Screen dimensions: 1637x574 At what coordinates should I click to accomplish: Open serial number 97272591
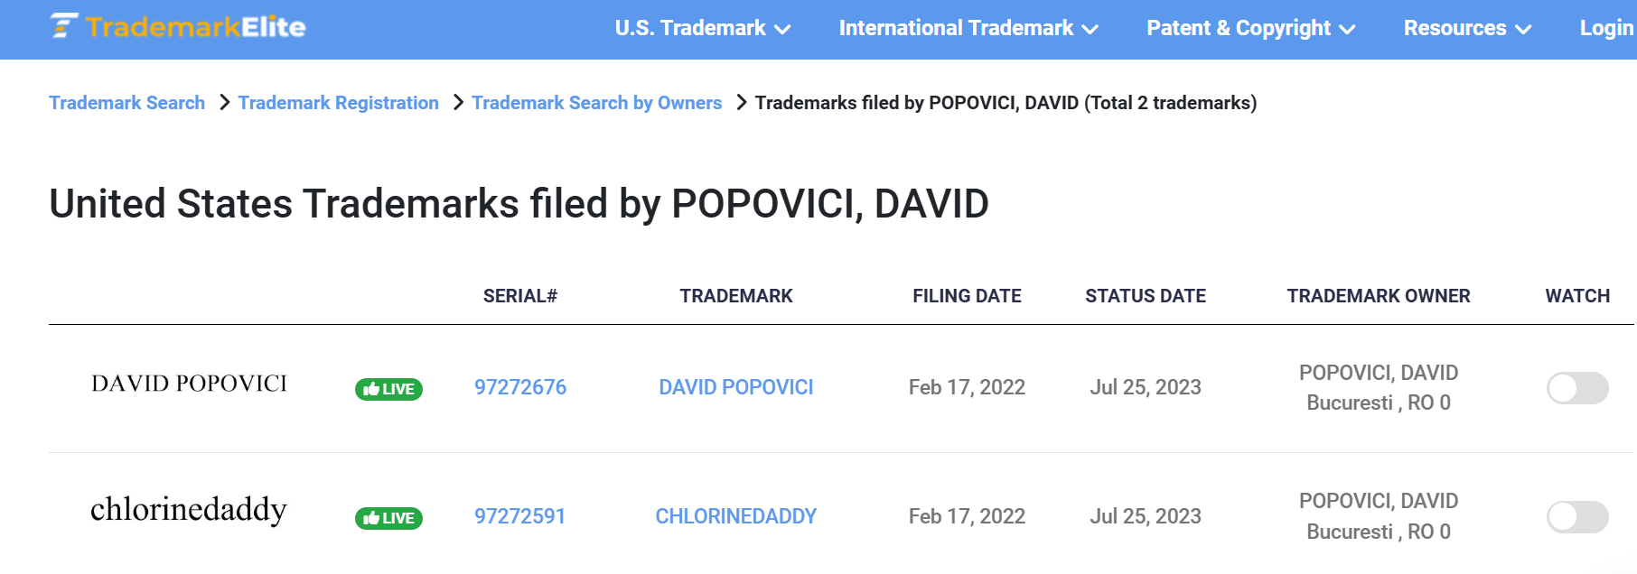click(520, 516)
